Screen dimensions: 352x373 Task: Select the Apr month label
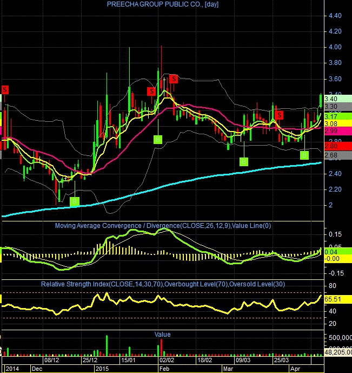(295, 369)
